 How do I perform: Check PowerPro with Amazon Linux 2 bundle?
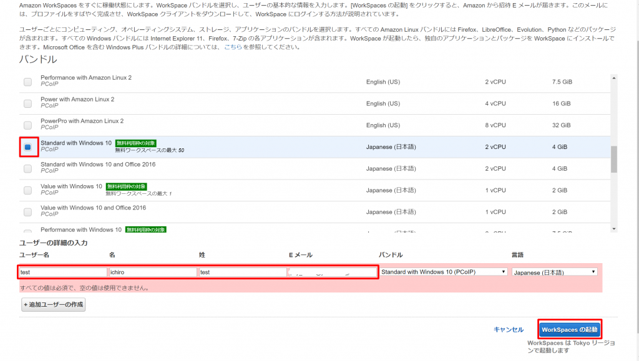(27, 125)
